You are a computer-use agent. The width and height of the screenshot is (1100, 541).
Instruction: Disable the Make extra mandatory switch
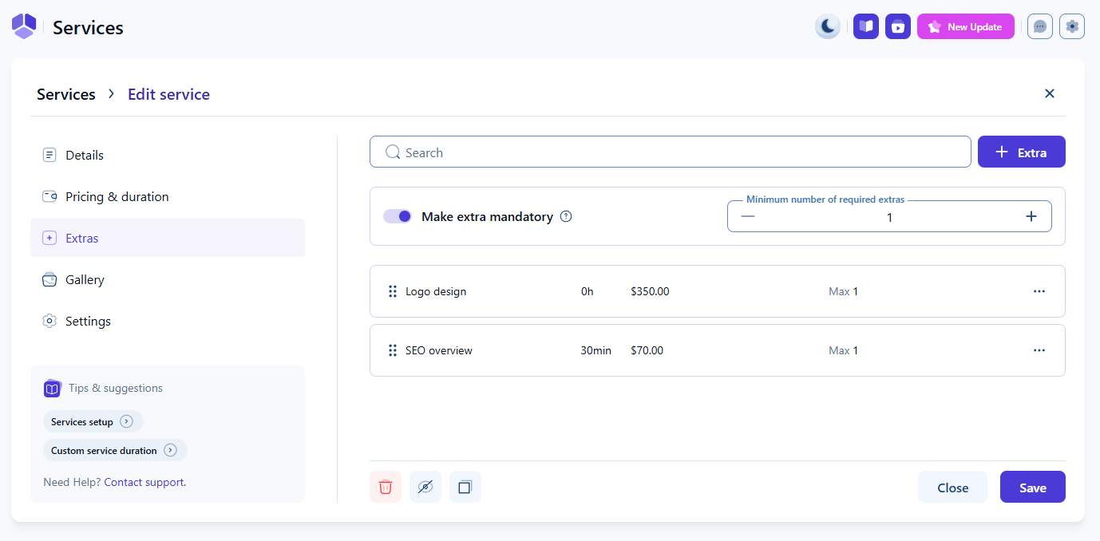pyautogui.click(x=398, y=216)
